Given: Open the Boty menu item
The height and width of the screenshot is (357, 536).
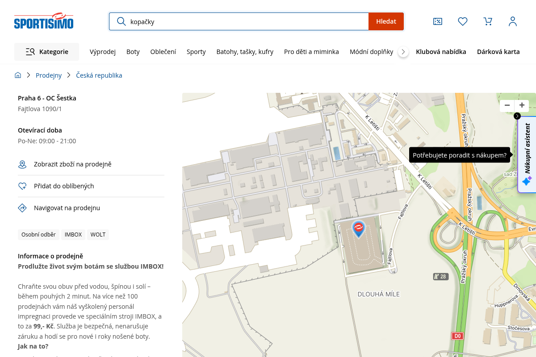Looking at the screenshot, I should [x=133, y=52].
